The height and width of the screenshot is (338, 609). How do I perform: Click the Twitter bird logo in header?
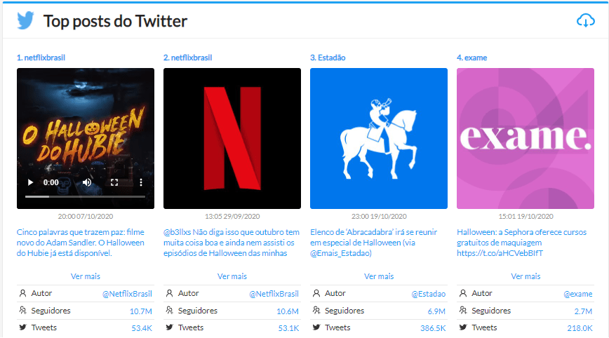(x=26, y=21)
